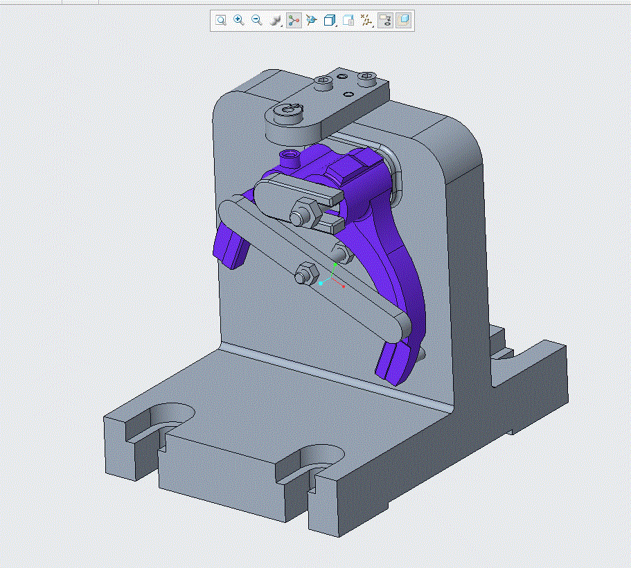Image resolution: width=631 pixels, height=568 pixels.
Task: Toggle the perspective/transparent cube icon at toolbar end
Action: coord(403,20)
